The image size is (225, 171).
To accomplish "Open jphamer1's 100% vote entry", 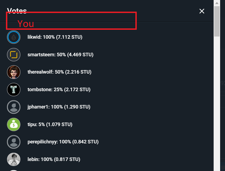I will click(x=59, y=107).
